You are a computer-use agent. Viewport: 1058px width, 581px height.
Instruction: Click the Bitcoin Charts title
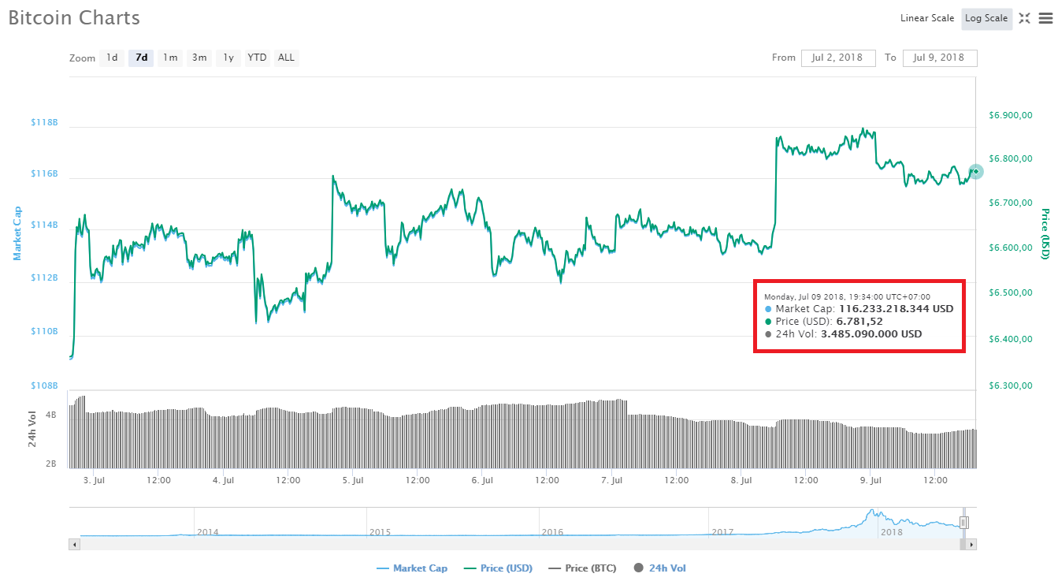[73, 17]
